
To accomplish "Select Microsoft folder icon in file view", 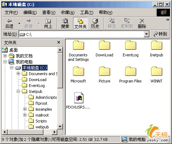I will coord(79,71).
